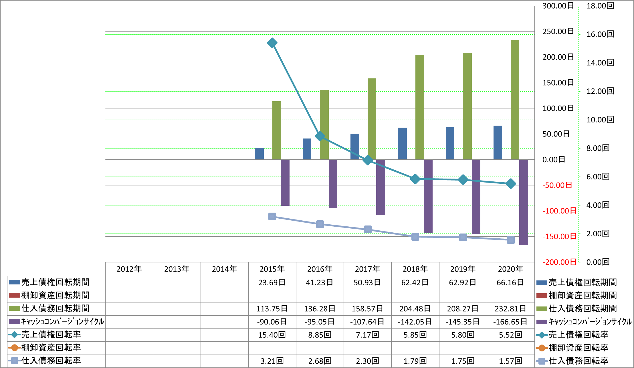Click the right-side legend label 棚卸資産回転率

578,348
